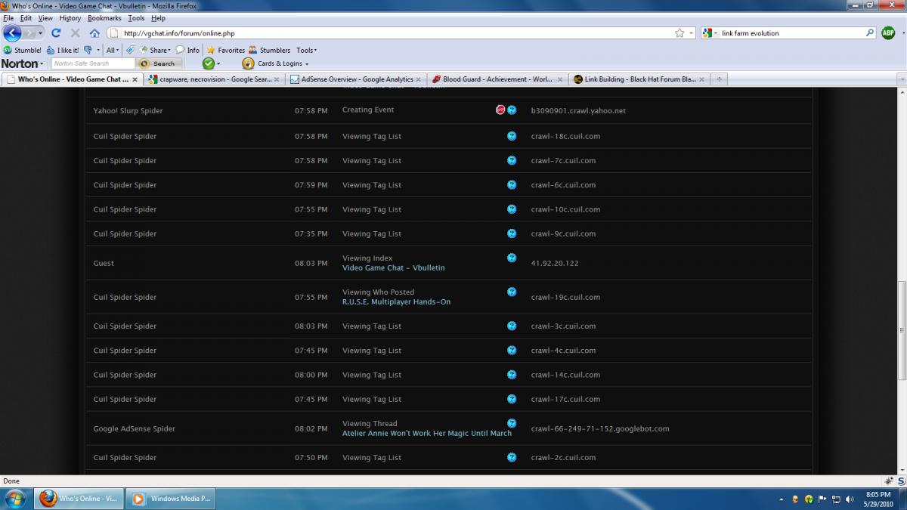Switch to the Link Building Black Hat tab

pyautogui.click(x=639, y=79)
